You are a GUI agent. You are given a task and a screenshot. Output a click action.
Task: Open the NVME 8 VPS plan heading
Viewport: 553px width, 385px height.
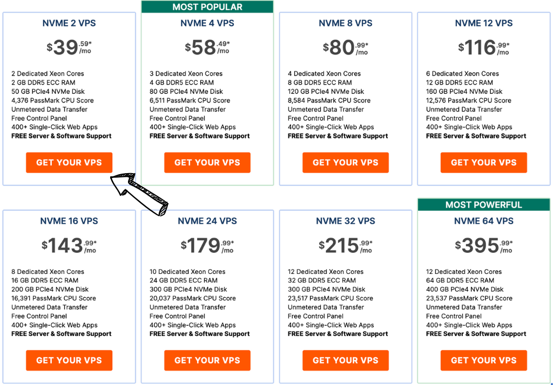point(345,23)
